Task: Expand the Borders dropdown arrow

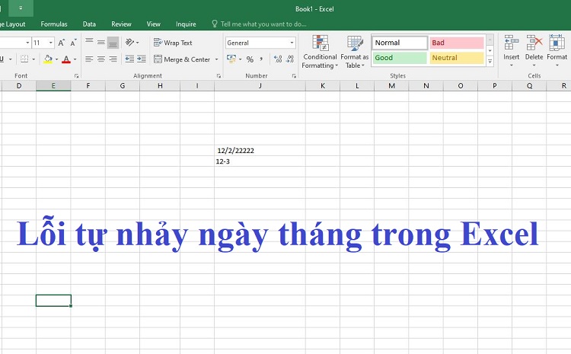Action: pos(33,59)
